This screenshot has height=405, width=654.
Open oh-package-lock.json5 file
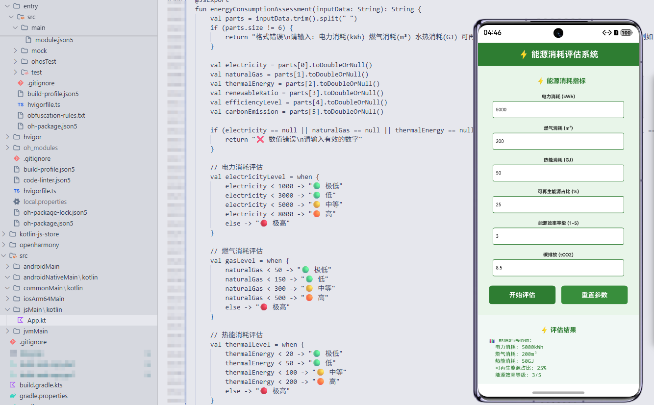coord(55,212)
